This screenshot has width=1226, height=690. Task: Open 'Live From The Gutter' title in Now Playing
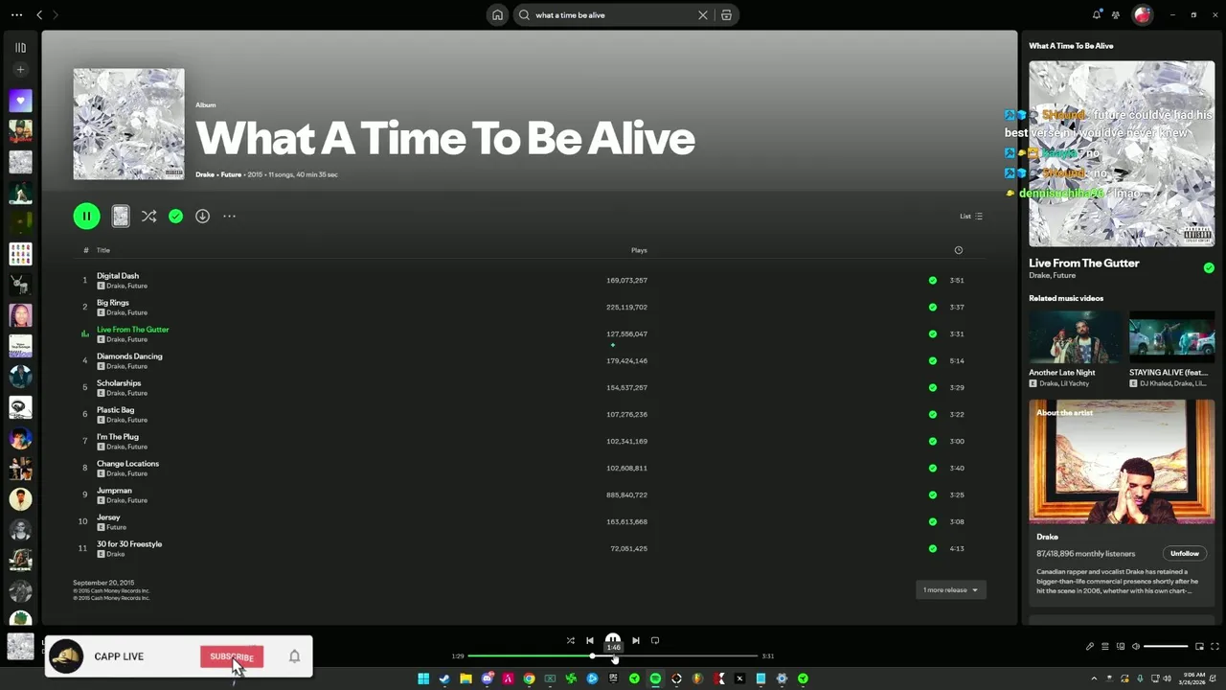(x=1084, y=263)
